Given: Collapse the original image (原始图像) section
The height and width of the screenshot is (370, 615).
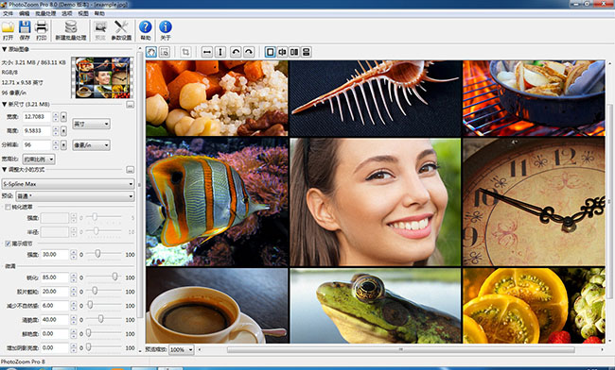Looking at the screenshot, I should 5,49.
